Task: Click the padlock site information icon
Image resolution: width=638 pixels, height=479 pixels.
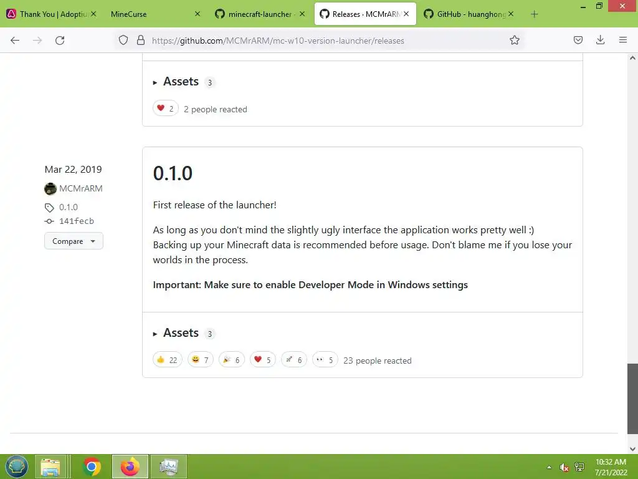Action: point(141,41)
